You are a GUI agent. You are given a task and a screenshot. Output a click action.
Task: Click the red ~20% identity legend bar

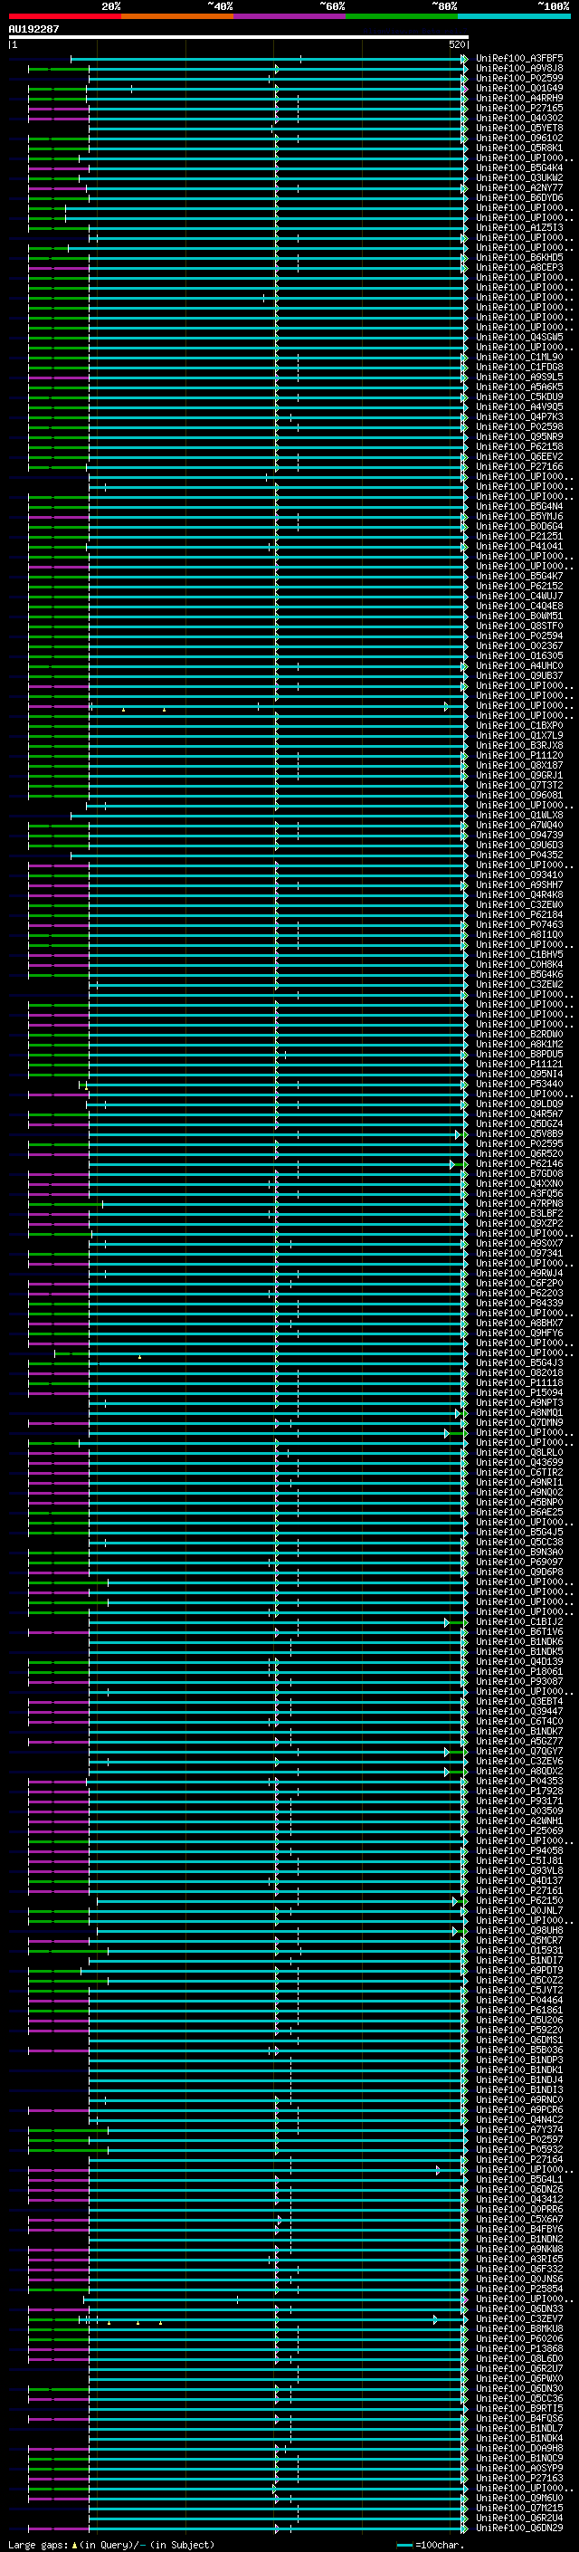click(x=64, y=16)
